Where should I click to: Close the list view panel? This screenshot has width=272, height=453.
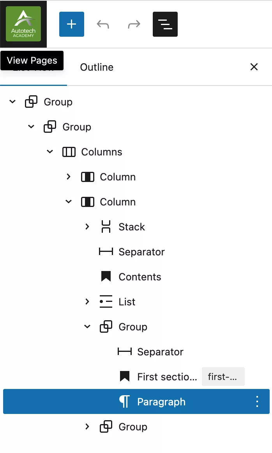pyautogui.click(x=254, y=67)
